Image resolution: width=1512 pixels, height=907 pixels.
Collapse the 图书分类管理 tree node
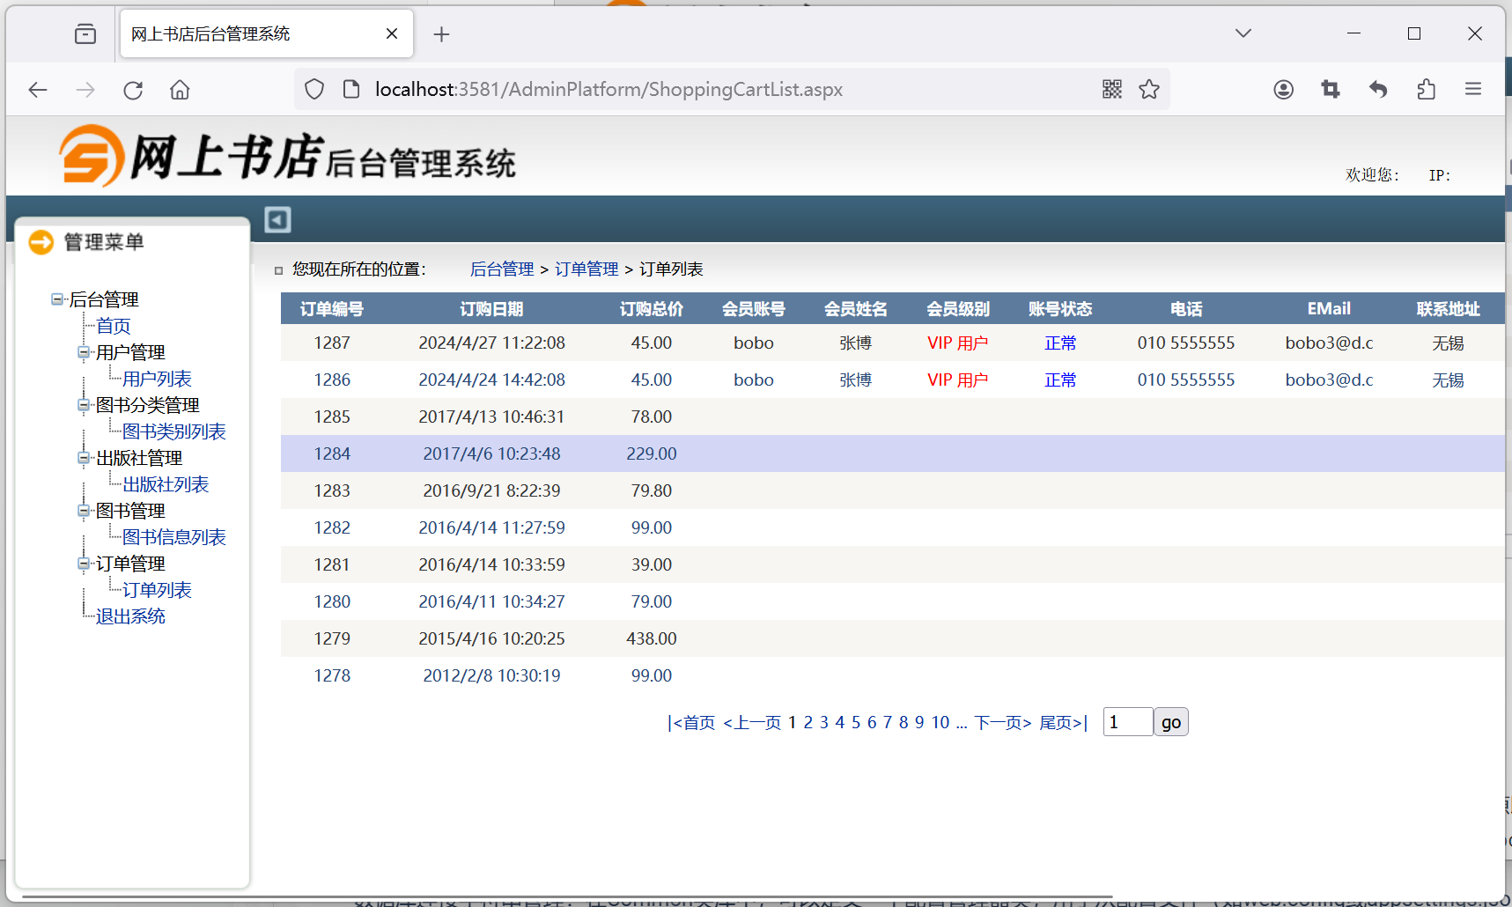[x=84, y=405]
